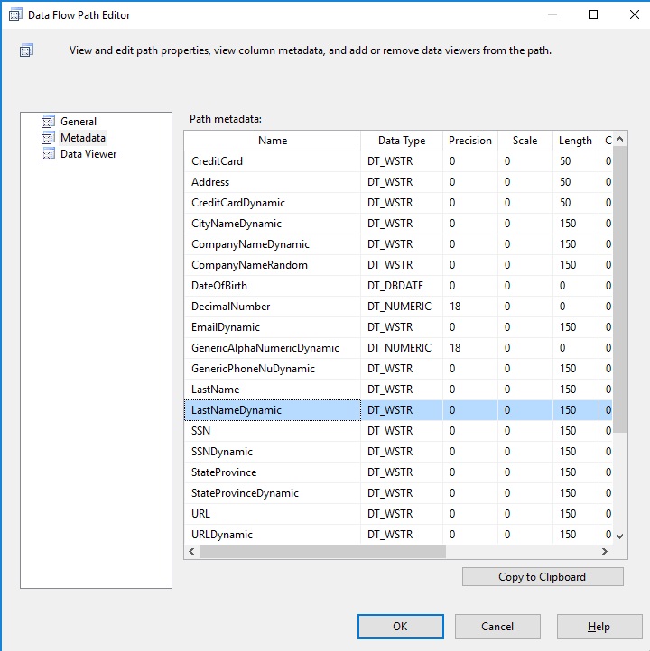This screenshot has width=650, height=651.
Task: Click the vertical scrollbar down arrow
Action: [619, 536]
